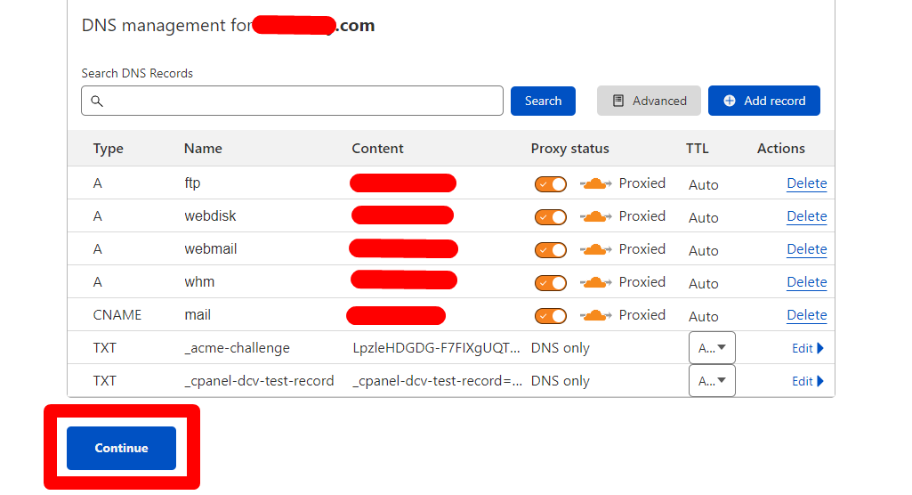Click the magnifier icon in search field
Screen dimensions: 912x495
click(97, 101)
